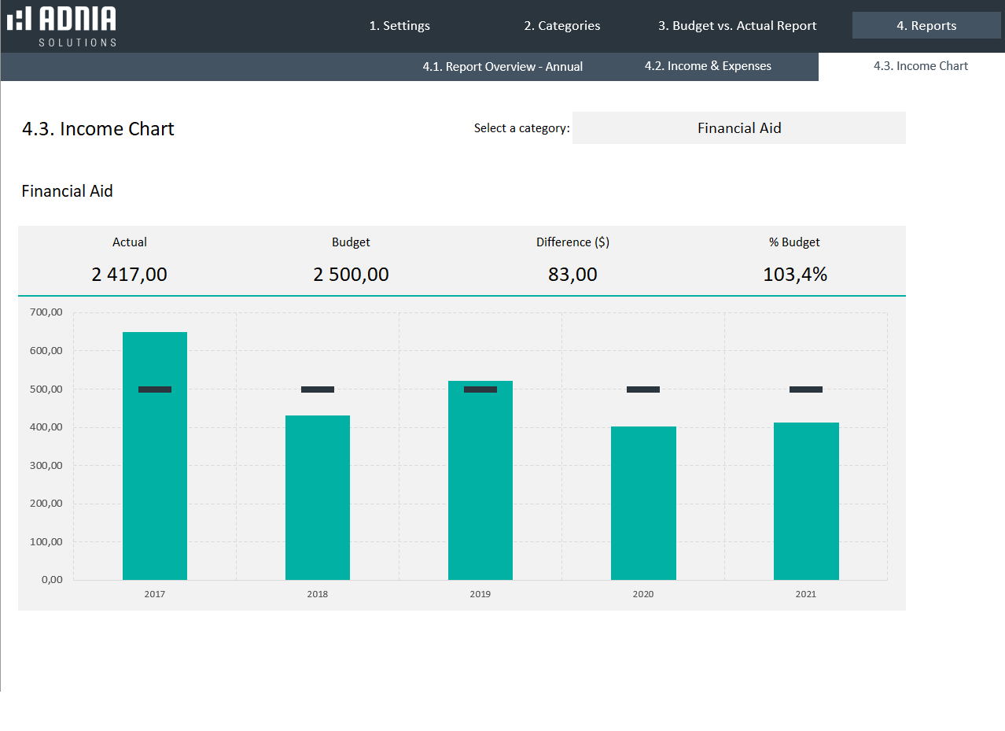Open the 1. Settings tab
1005x731 pixels.
[x=399, y=26]
